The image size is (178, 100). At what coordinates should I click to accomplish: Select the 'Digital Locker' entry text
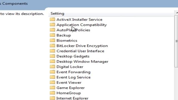click(70, 67)
